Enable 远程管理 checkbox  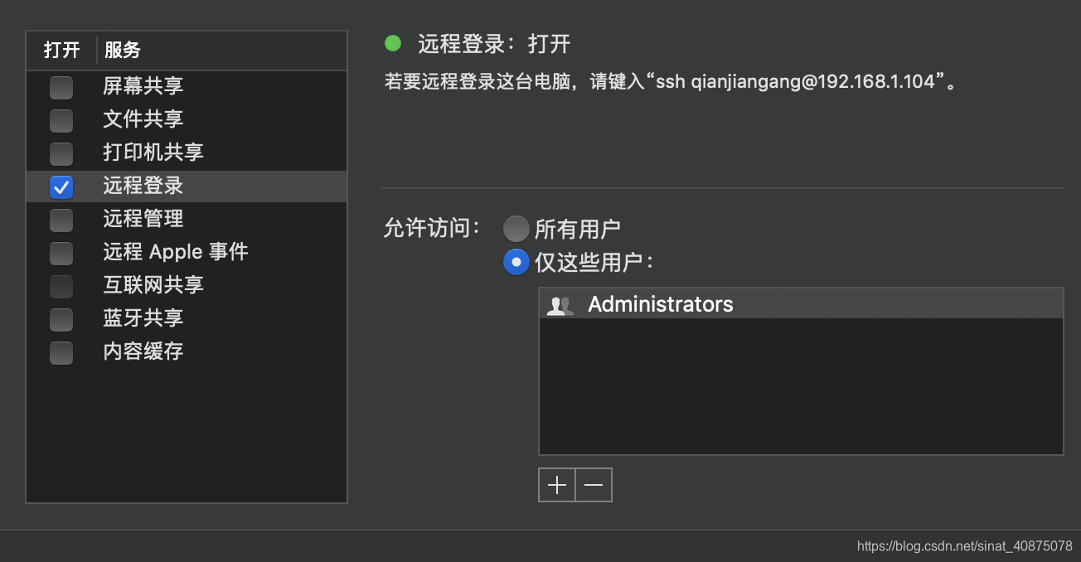coord(61,219)
